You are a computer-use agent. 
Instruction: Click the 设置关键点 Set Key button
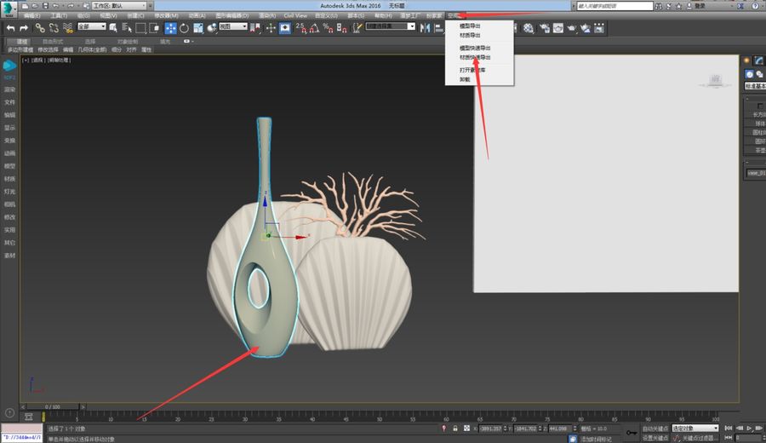(655, 438)
